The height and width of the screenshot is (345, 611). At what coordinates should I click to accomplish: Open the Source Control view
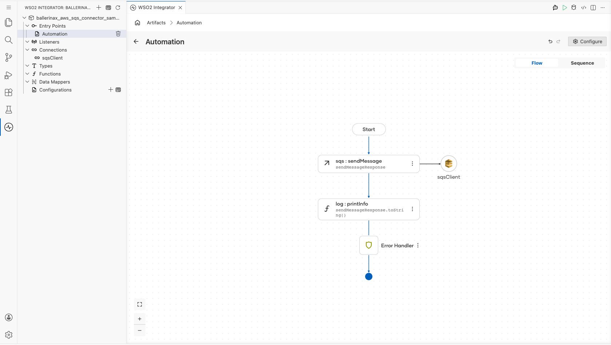click(x=9, y=57)
